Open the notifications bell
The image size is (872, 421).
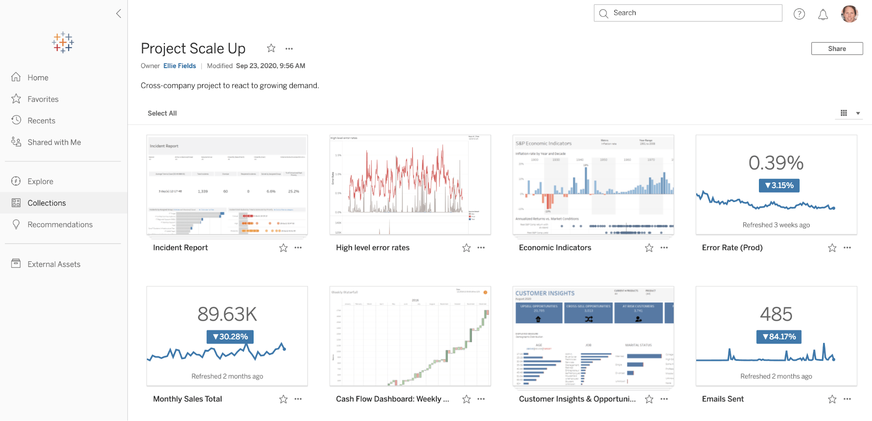pyautogui.click(x=823, y=14)
